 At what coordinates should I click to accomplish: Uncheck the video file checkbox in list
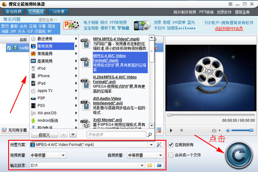coord(9,48)
